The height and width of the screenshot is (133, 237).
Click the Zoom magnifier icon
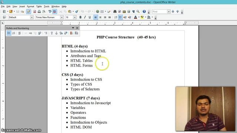(x=138, y=11)
